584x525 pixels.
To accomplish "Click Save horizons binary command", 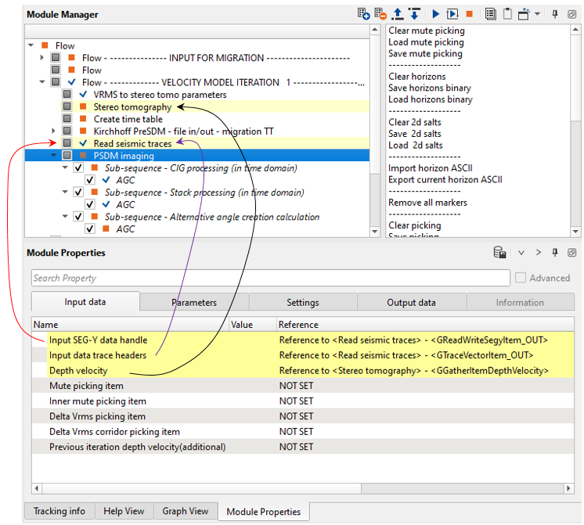I will click(x=431, y=88).
